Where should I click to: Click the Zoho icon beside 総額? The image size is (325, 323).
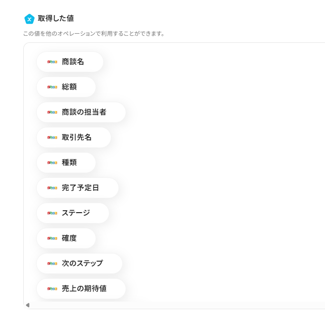(x=52, y=87)
